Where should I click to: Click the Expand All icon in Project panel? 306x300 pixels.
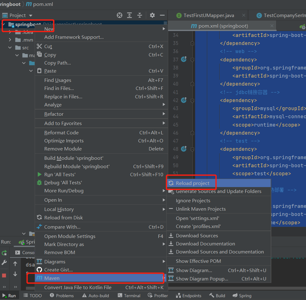(x=129, y=15)
